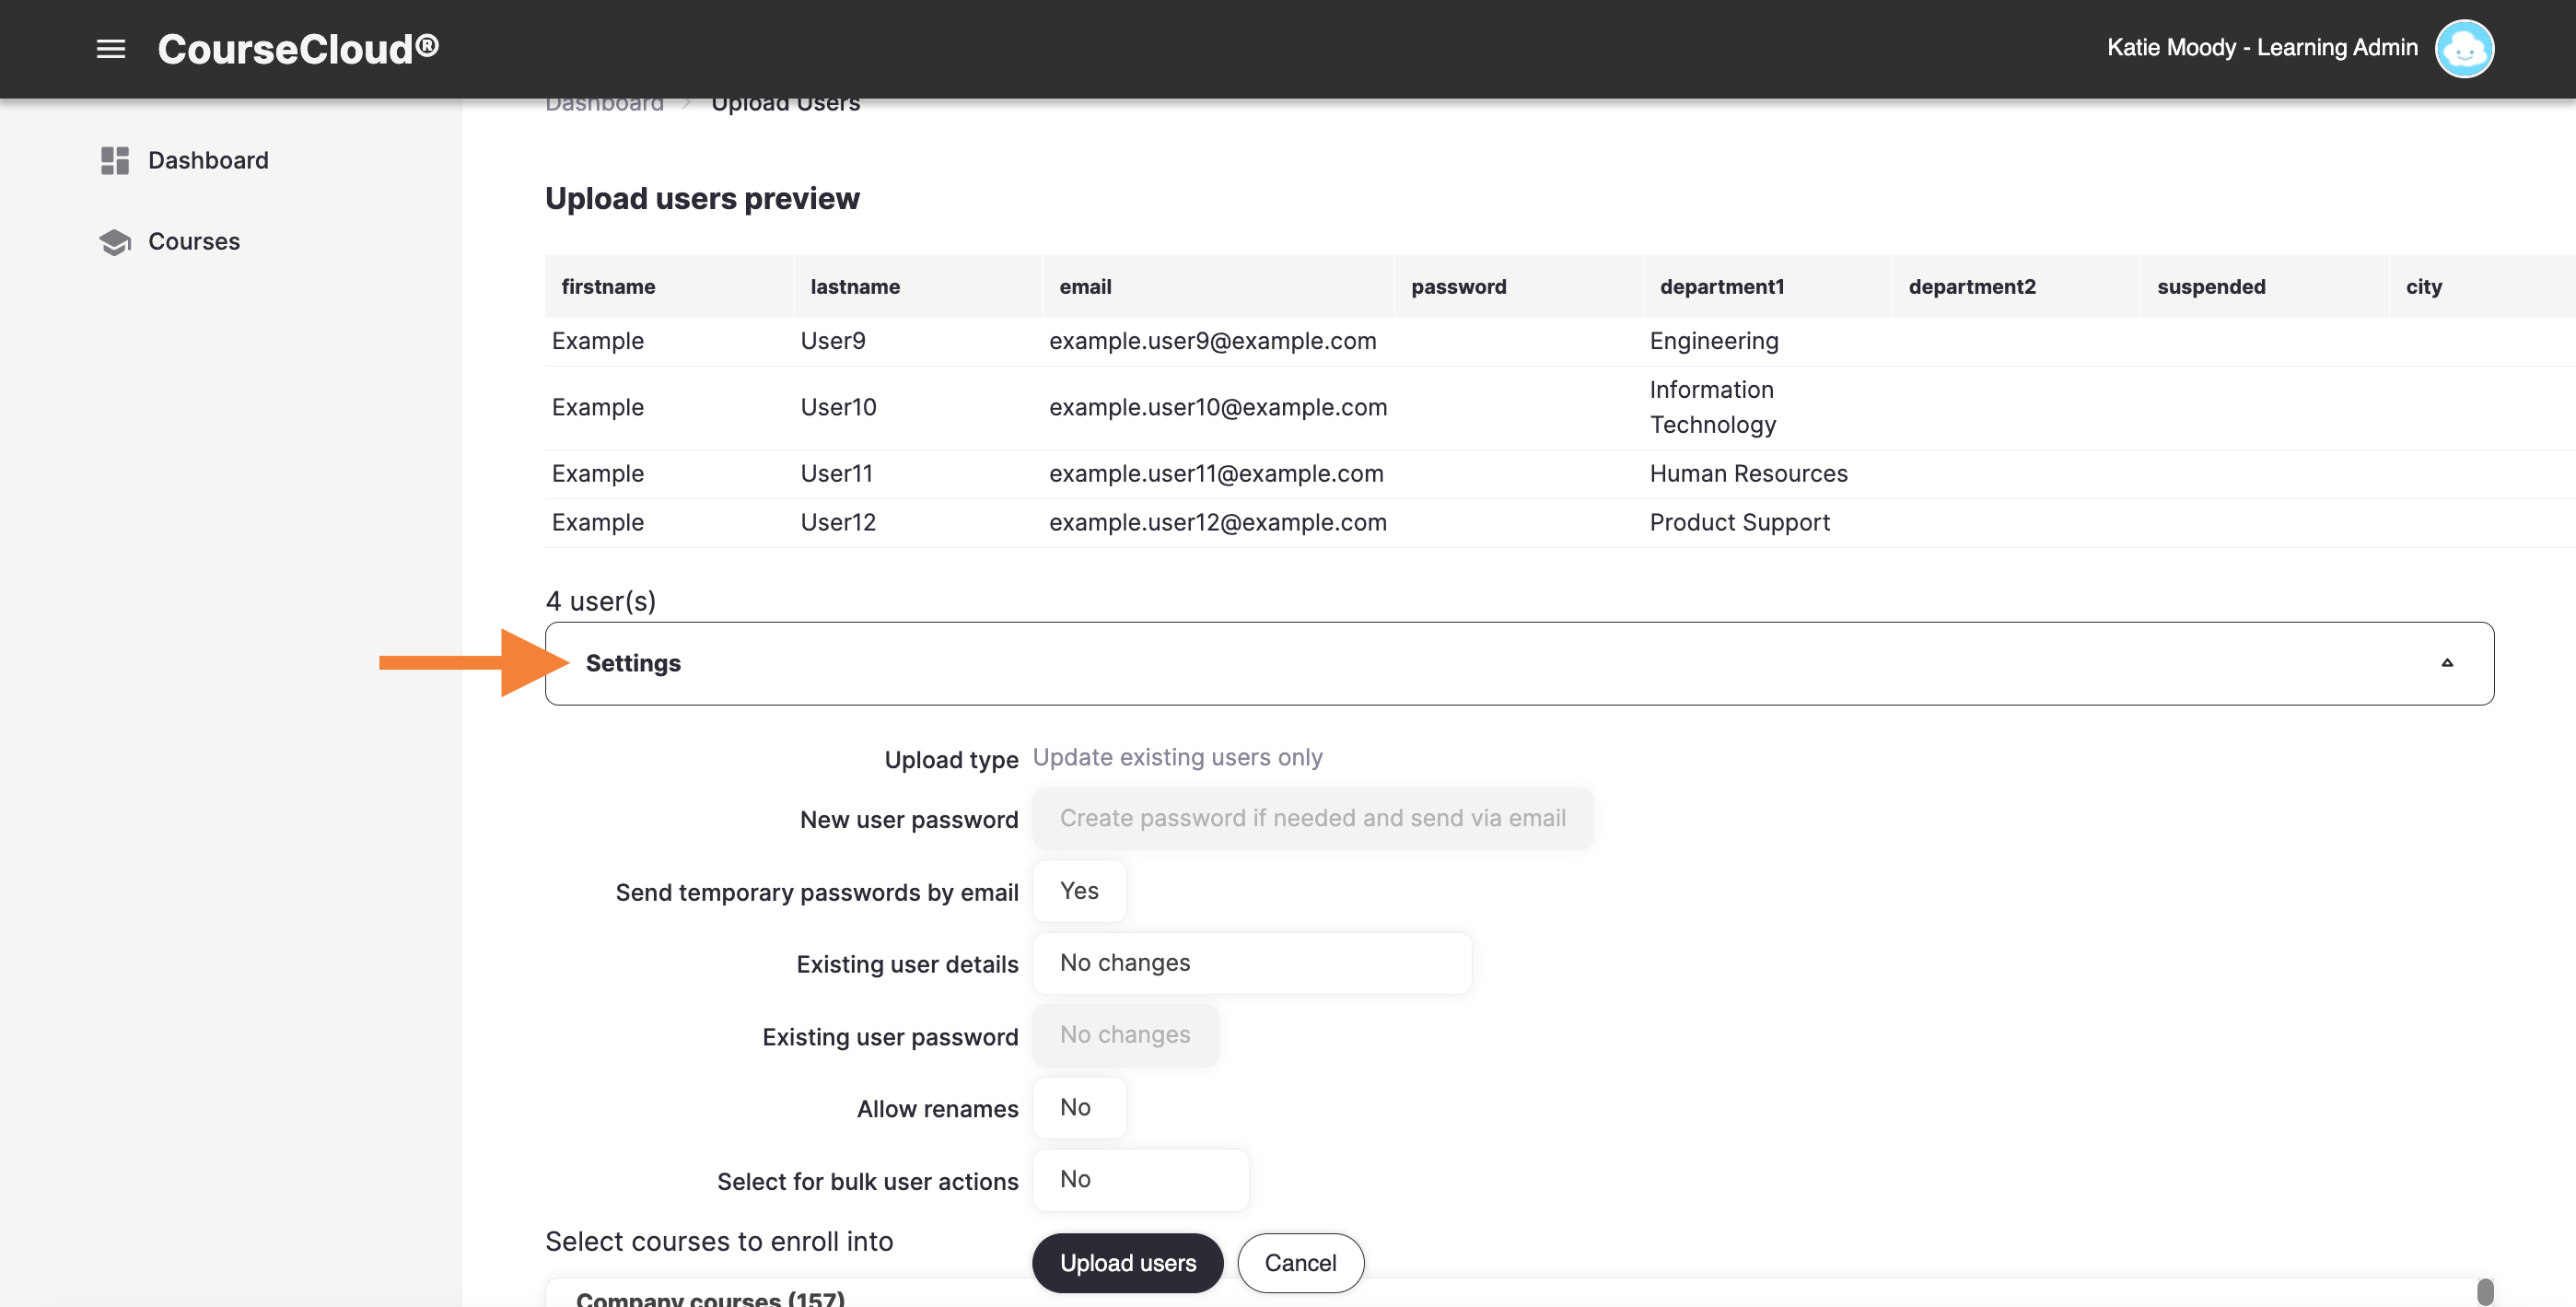Viewport: 2576px width, 1307px height.
Task: Click the Human Resources department cell
Action: 1748,473
